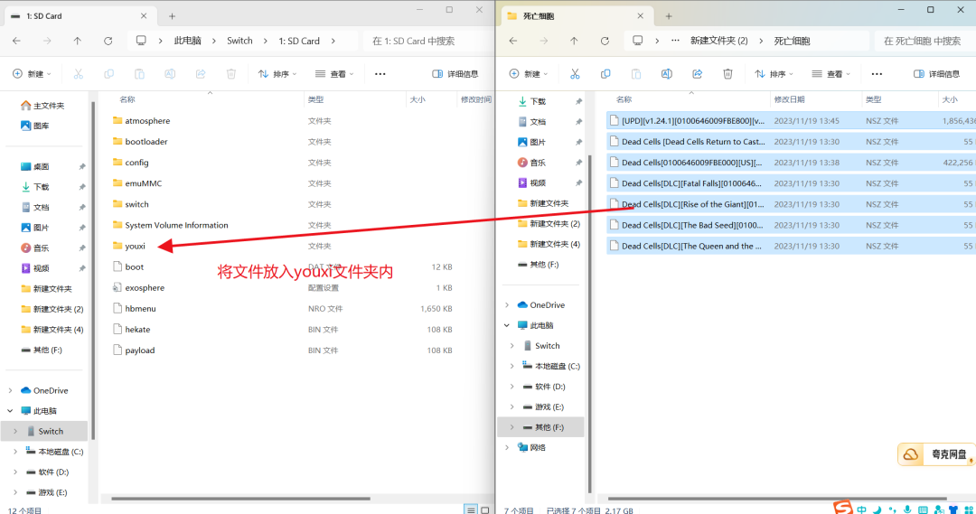Image resolution: width=976 pixels, height=514 pixels.
Task: Click horizontal scrollbar in SD Card file list
Action: (x=240, y=499)
